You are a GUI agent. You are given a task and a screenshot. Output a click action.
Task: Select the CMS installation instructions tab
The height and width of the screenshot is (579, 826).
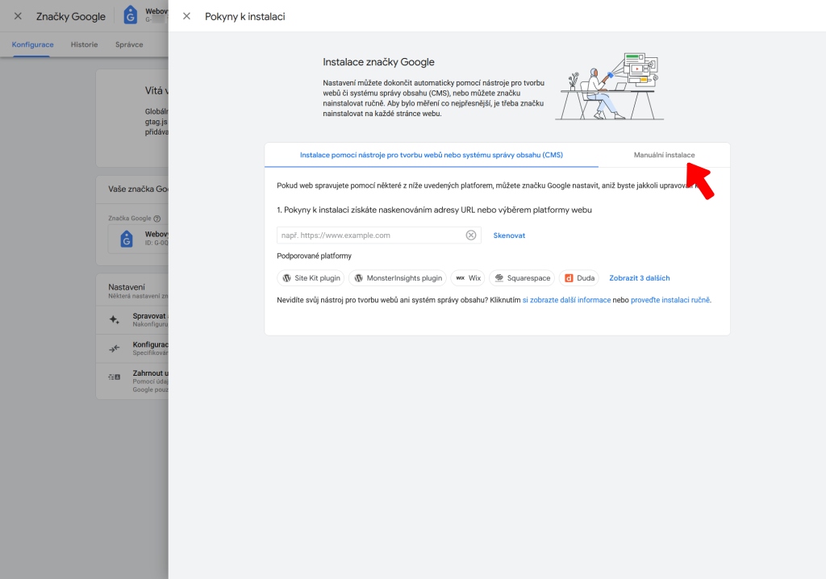point(431,154)
